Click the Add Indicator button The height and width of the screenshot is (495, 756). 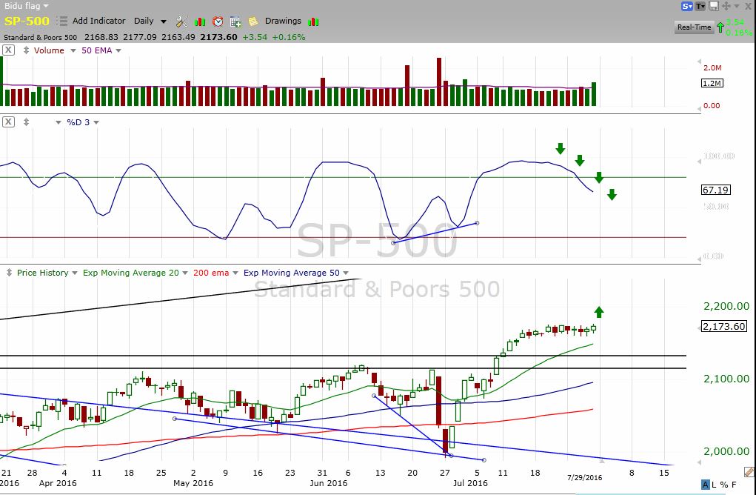(98, 21)
